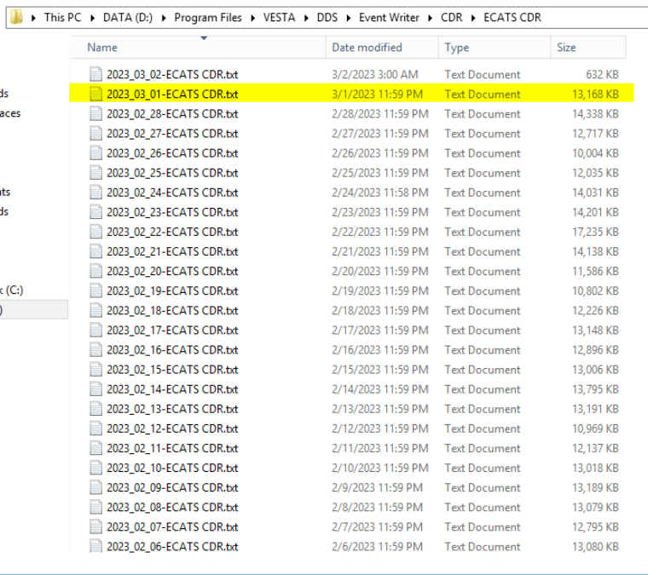
Task: Click the 11,586 KB size value
Action: point(595,271)
